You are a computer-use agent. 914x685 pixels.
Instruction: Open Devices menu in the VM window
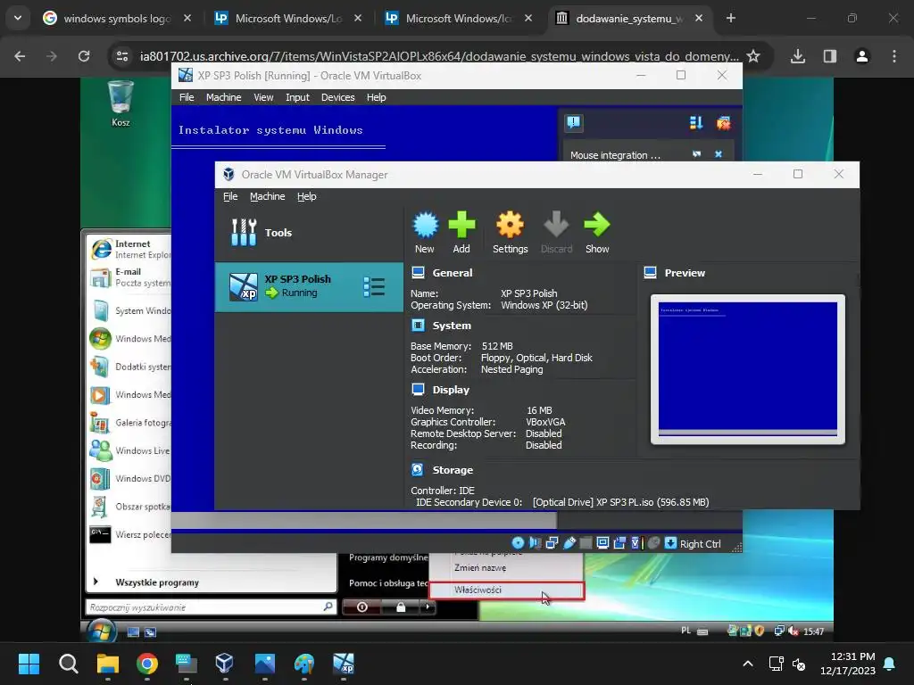[337, 97]
